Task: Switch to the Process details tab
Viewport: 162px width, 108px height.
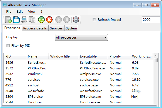Action: coord(35,28)
